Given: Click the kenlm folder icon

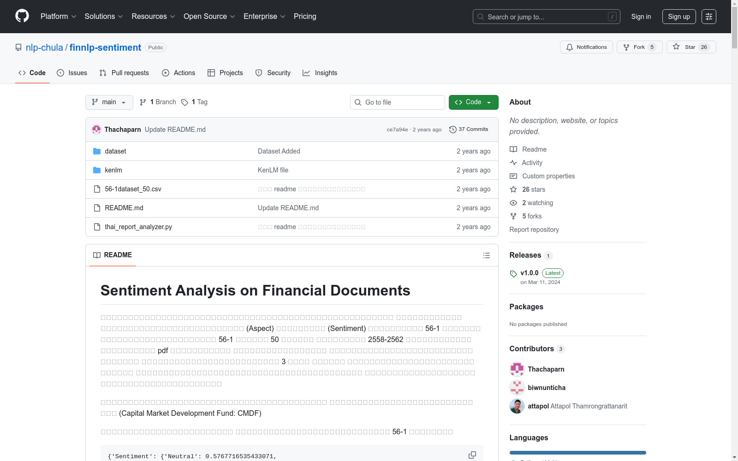Looking at the screenshot, I should point(97,170).
